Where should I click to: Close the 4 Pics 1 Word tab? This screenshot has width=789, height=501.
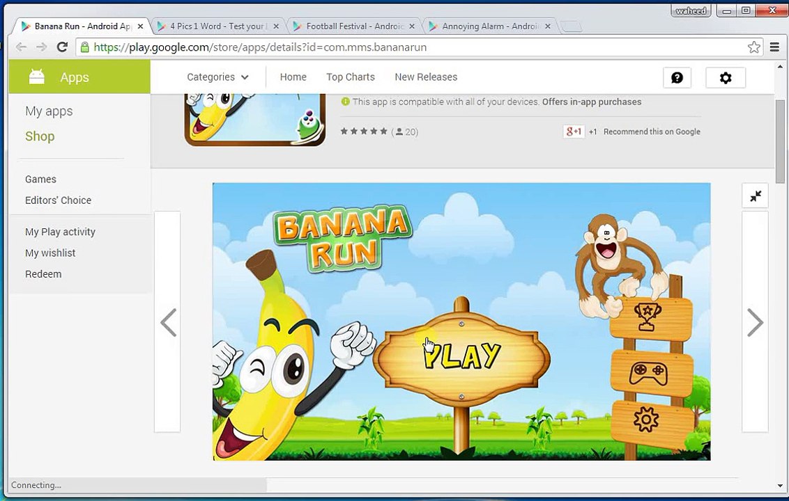click(276, 26)
